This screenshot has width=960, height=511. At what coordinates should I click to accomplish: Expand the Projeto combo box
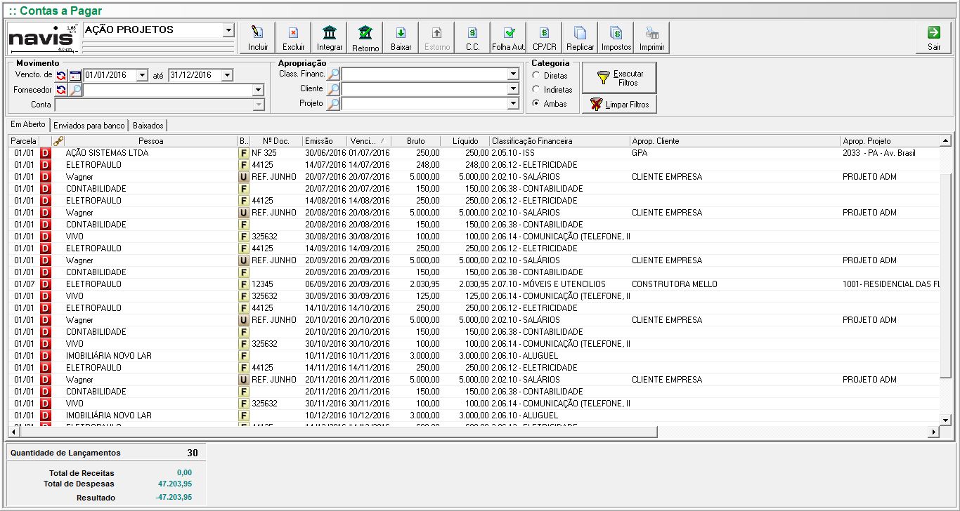[x=513, y=104]
